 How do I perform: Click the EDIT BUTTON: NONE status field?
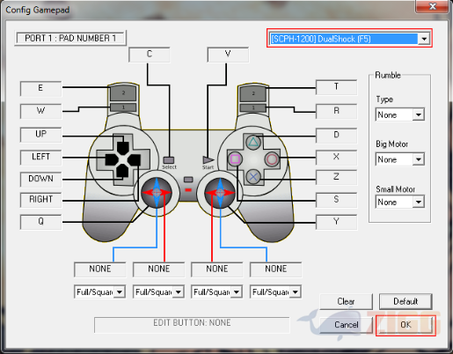point(192,325)
